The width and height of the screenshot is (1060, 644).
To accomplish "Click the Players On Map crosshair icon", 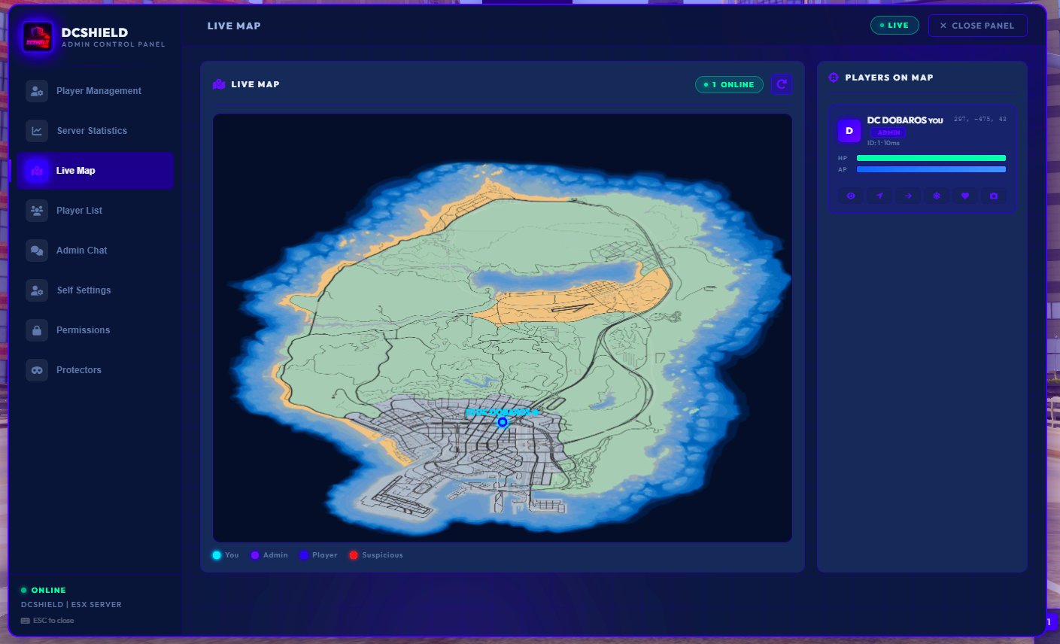I will 834,77.
